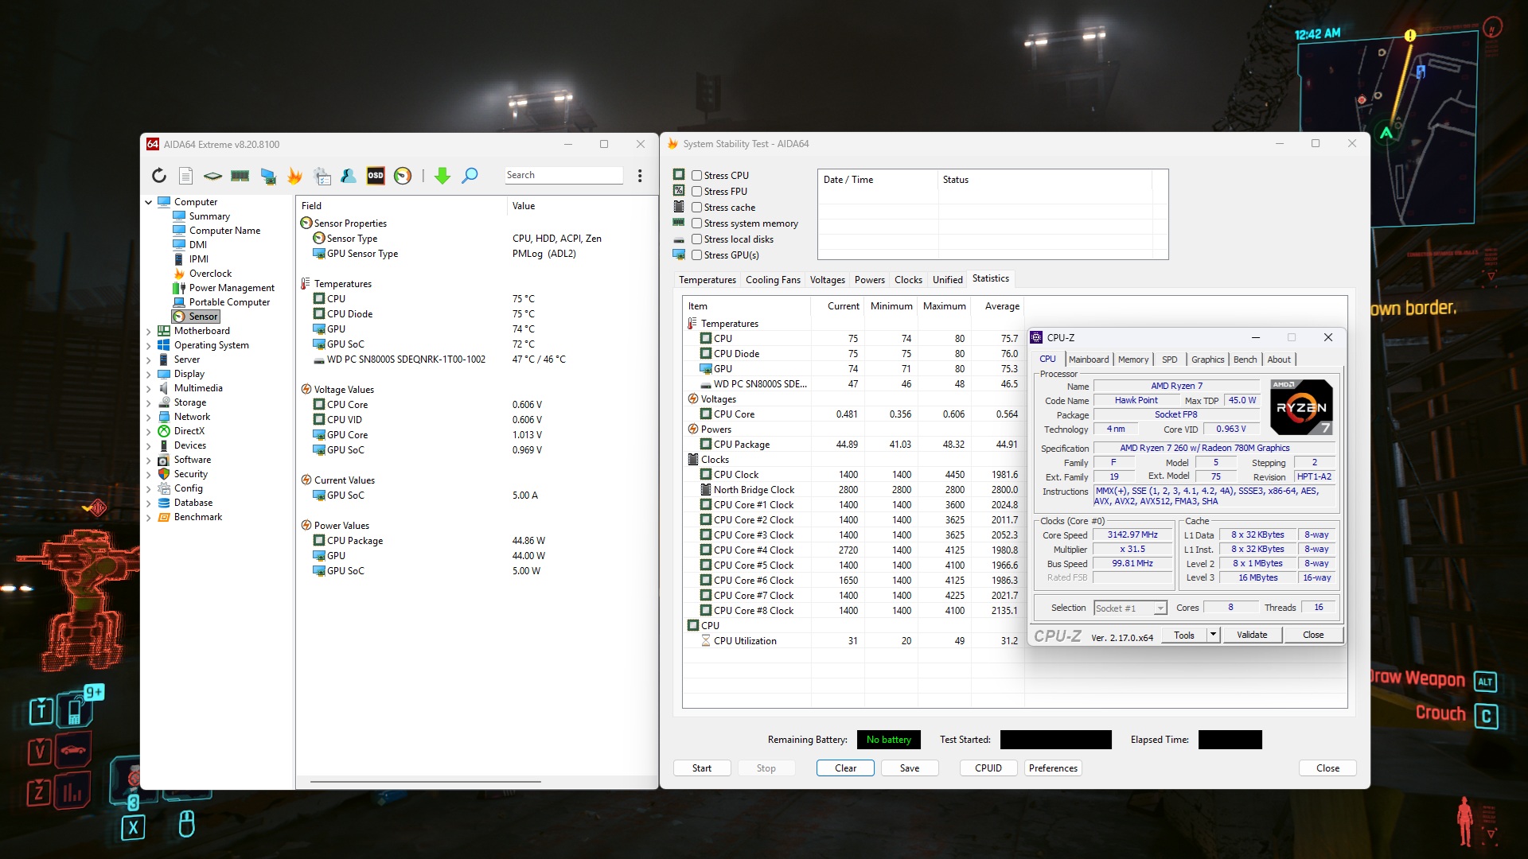Click the green download update arrow
Image resolution: width=1528 pixels, height=859 pixels.
click(x=442, y=176)
